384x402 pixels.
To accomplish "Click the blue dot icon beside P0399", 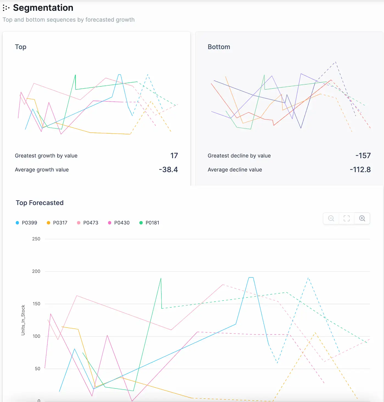I will click(x=17, y=223).
